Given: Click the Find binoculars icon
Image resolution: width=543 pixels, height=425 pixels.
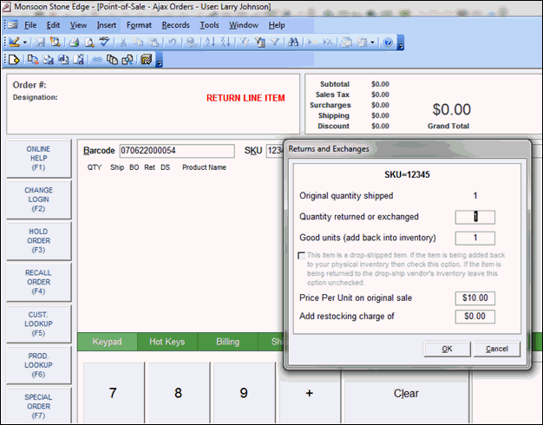Looking at the screenshot, I should 293,42.
